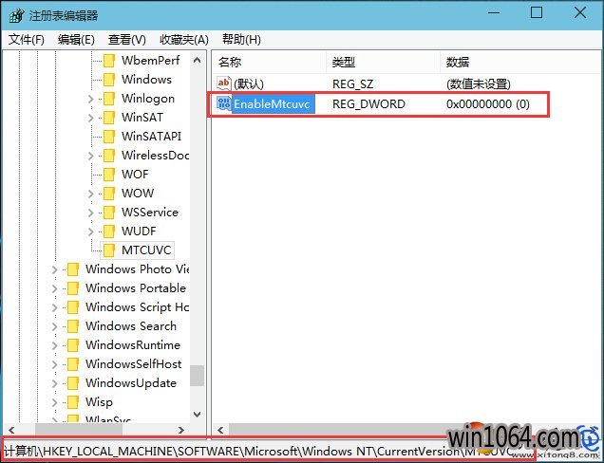Click the Registry Editor title bar icon
Screen dimensions: 604x463
pyautogui.click(x=16, y=16)
